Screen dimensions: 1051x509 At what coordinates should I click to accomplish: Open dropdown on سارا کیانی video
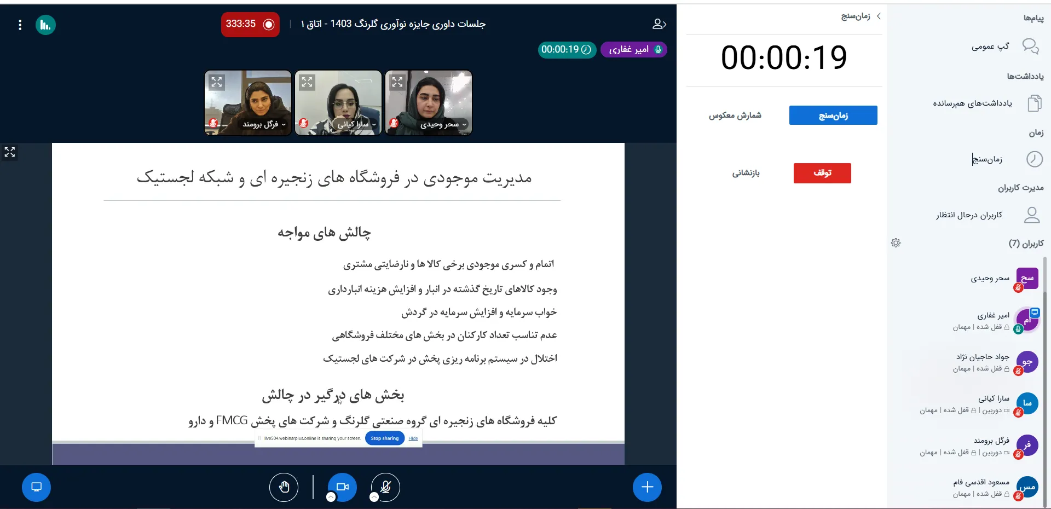[374, 125]
